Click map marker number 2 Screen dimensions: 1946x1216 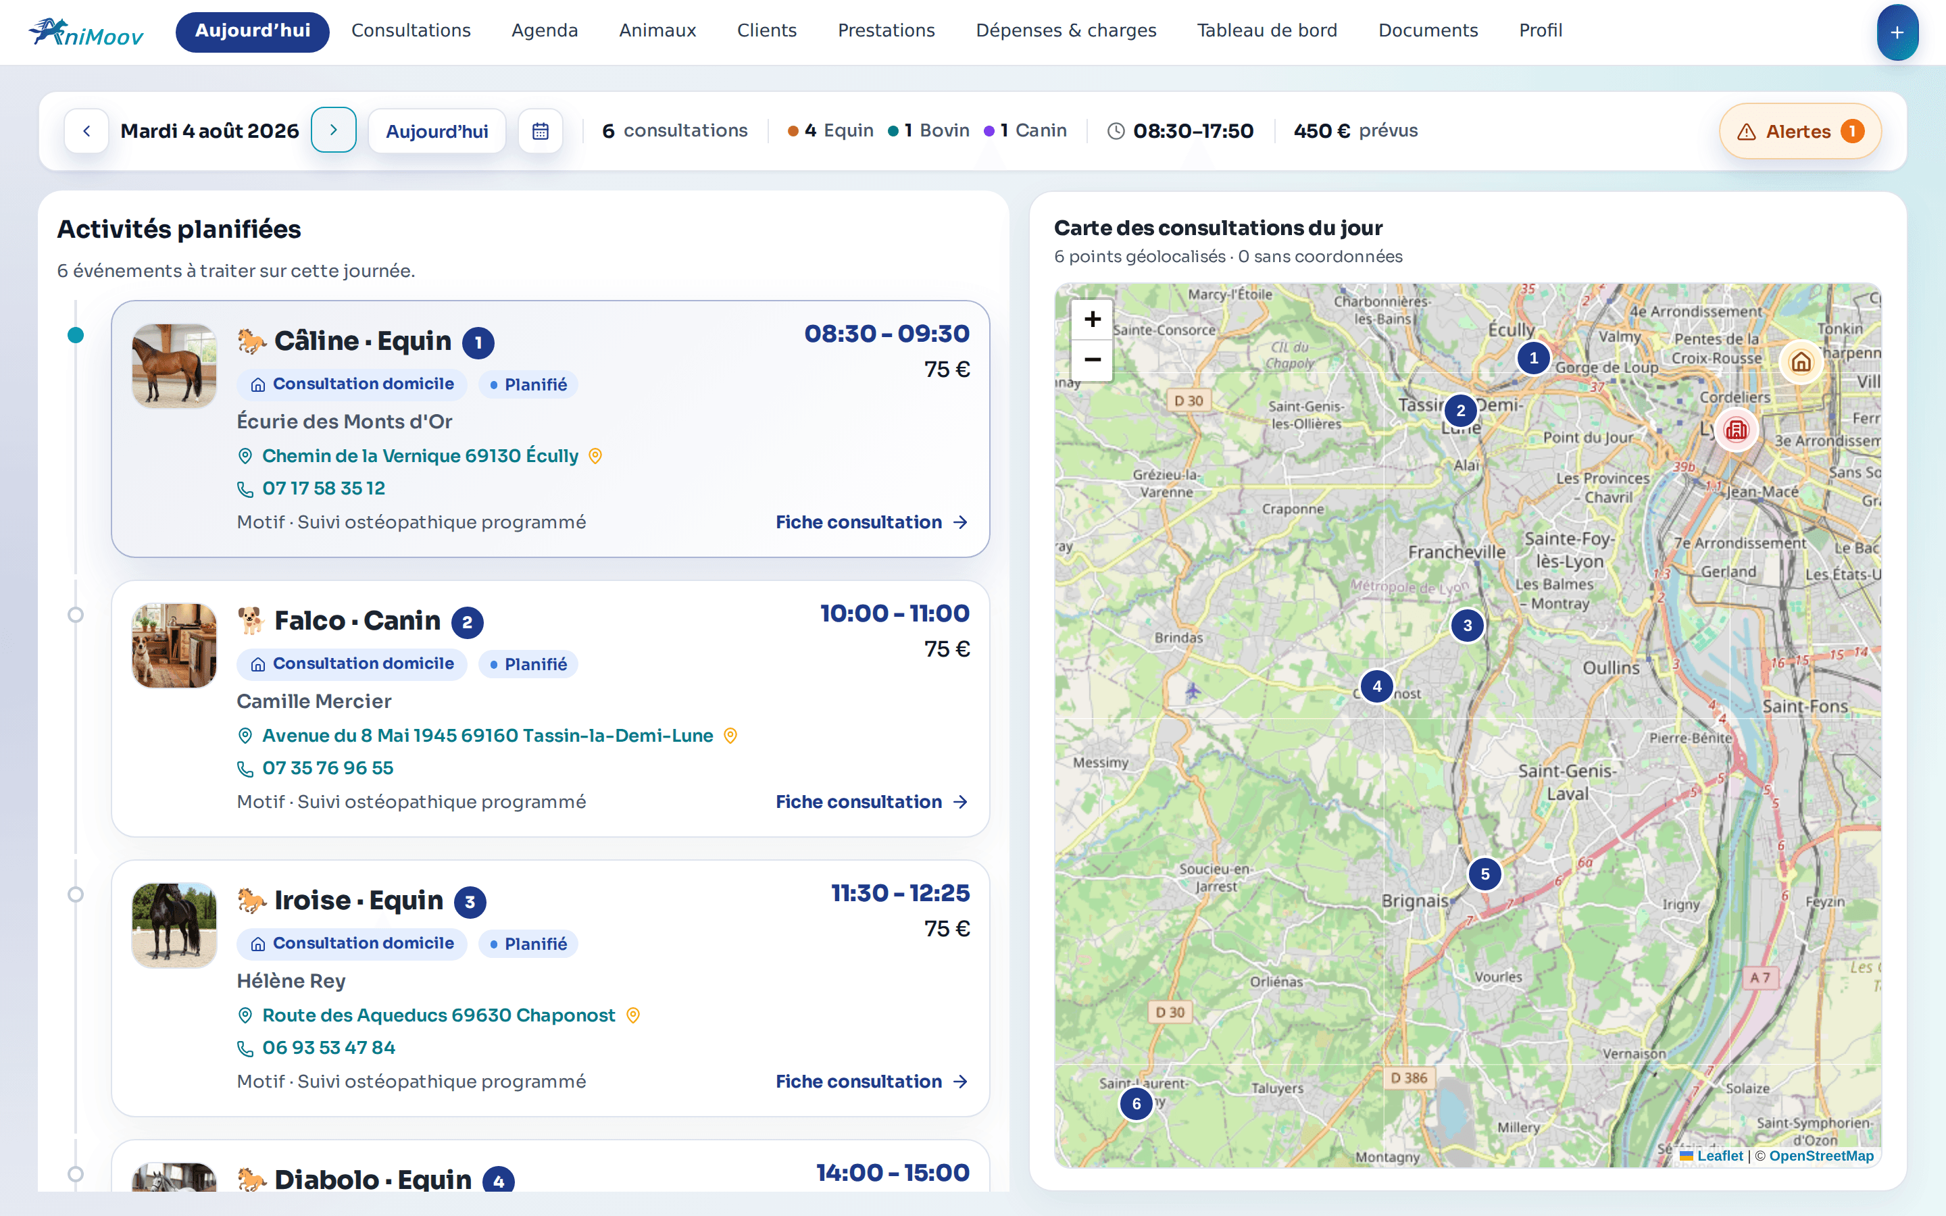[x=1460, y=411]
